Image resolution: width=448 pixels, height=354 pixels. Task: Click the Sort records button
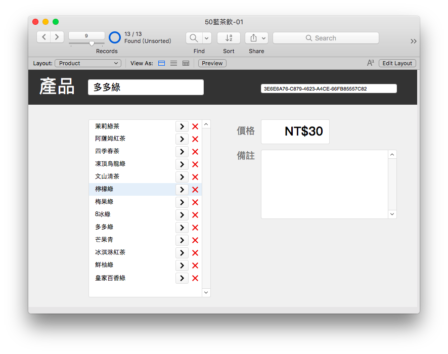click(229, 38)
